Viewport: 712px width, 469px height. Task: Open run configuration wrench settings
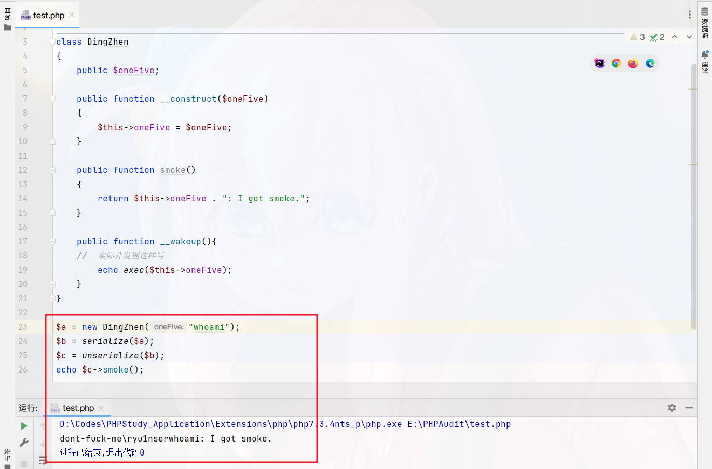point(24,443)
